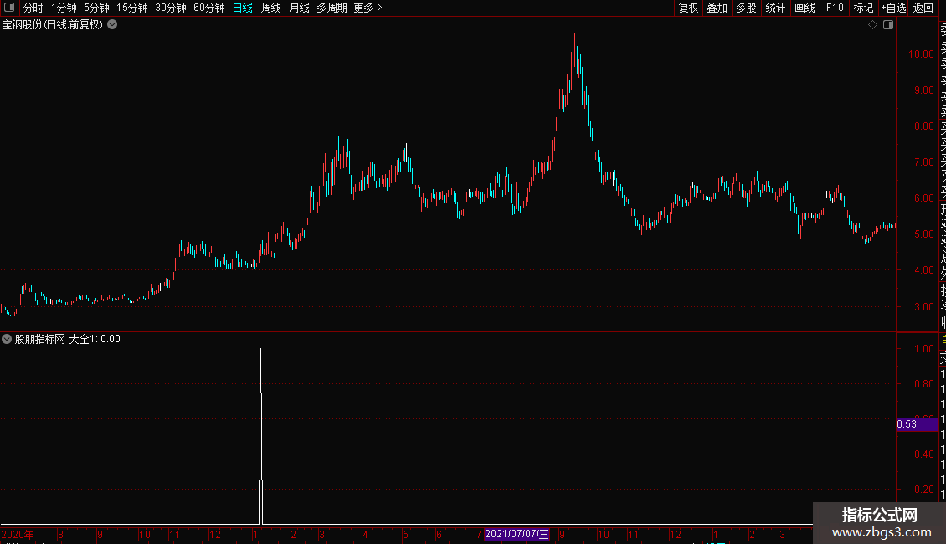946x544 pixels.
Task: Open the 股朋指标网 indicator dropdown
Action: point(7,339)
